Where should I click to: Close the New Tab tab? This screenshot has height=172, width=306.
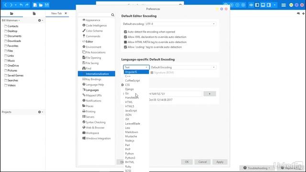66,13
